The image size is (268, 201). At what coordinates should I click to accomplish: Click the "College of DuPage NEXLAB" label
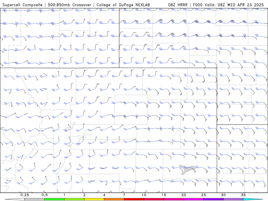coord(123,5)
